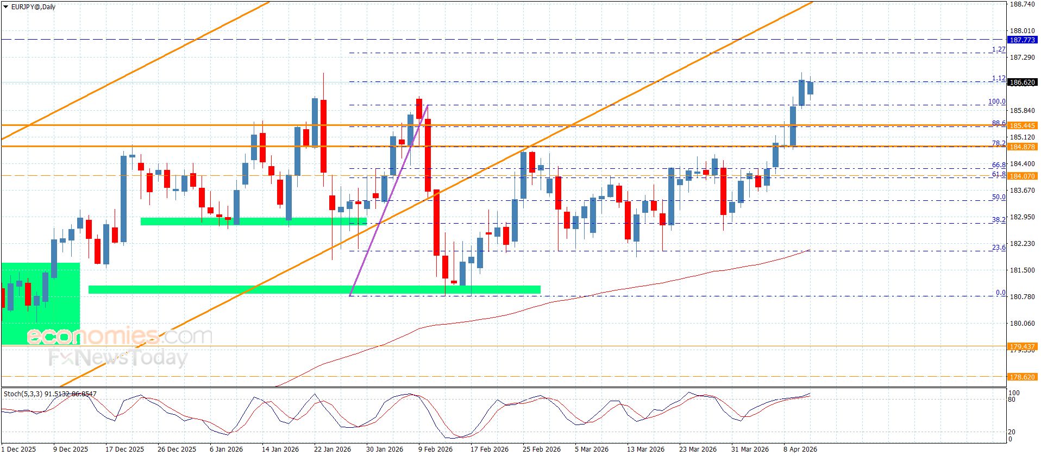
Task: Click the orange 184.070 price tag
Action: pyautogui.click(x=1022, y=176)
